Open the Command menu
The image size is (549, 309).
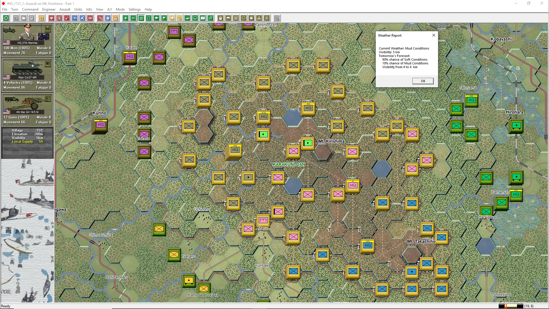30,9
